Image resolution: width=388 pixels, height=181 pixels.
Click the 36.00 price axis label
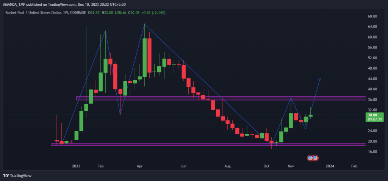372,100
